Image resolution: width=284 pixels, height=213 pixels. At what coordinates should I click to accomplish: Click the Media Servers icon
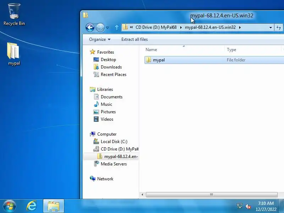96,164
